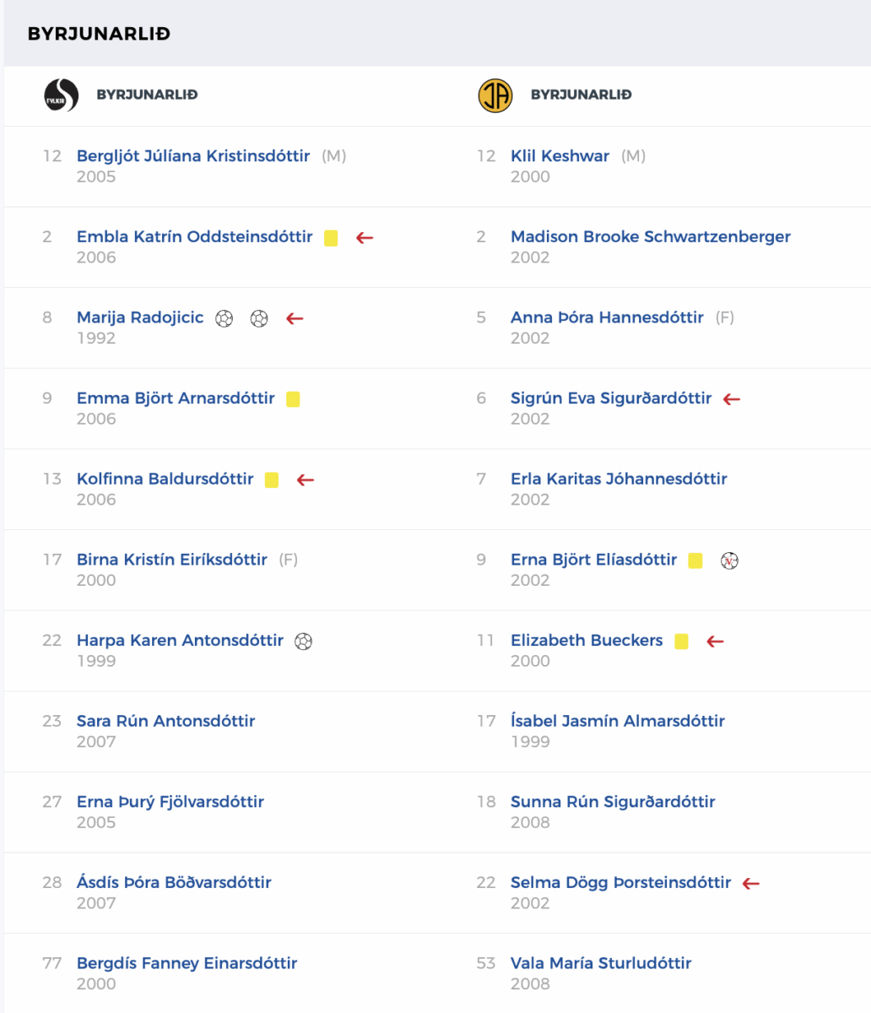Click Elizabeth Bueckers' yellow card icon
Screen dimensions: 871x1013
tap(681, 642)
